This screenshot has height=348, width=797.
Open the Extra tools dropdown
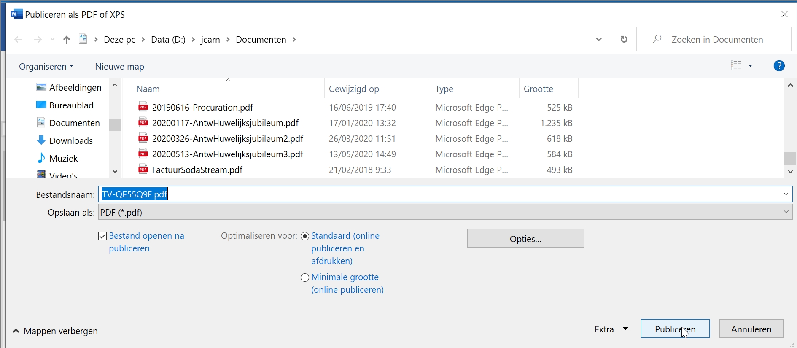[611, 329]
